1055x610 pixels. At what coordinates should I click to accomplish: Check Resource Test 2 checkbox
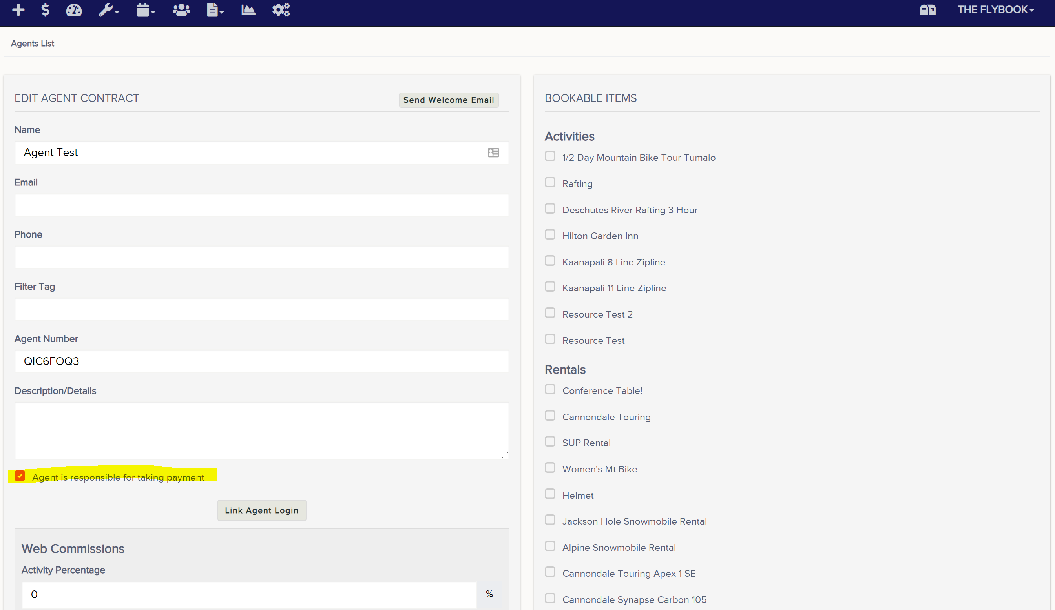point(550,313)
